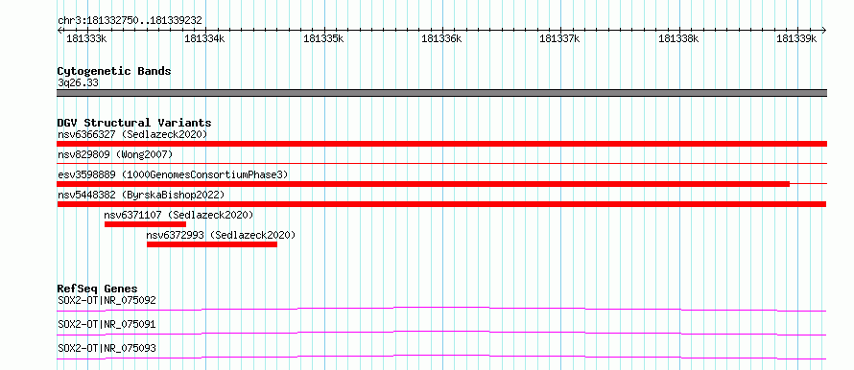Viewport: 854px width, 370px height.
Task: Open nsv5448382 (ByrskaBishop2022) variant label
Action: (141, 195)
